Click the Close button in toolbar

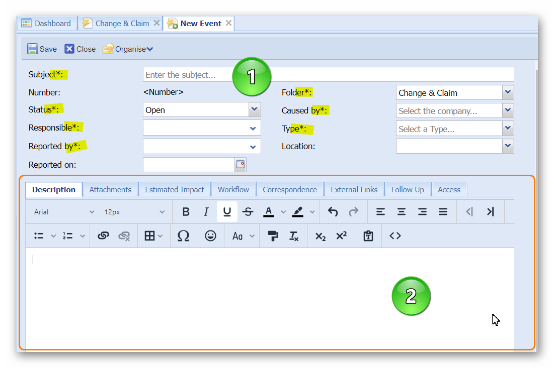[x=80, y=49]
